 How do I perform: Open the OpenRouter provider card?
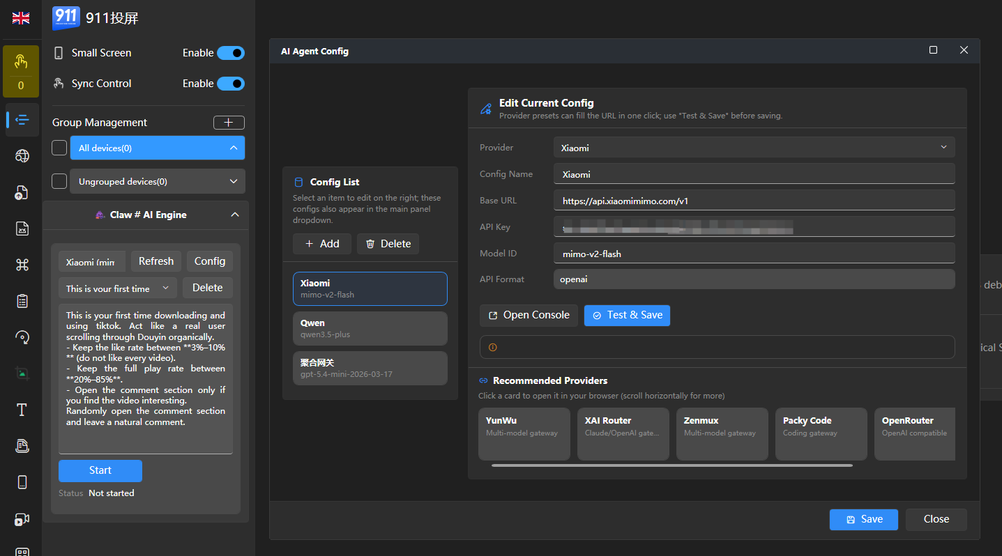[x=915, y=434]
